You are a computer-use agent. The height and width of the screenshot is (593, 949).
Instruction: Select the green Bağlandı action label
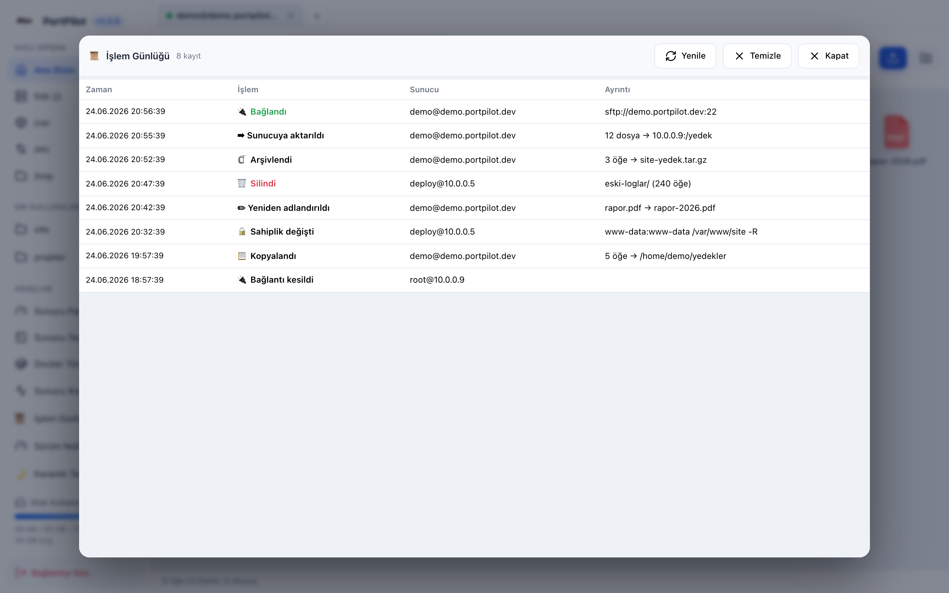click(268, 112)
